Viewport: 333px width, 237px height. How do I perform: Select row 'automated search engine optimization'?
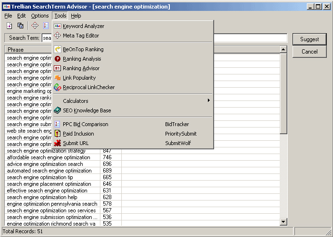pos(142,171)
